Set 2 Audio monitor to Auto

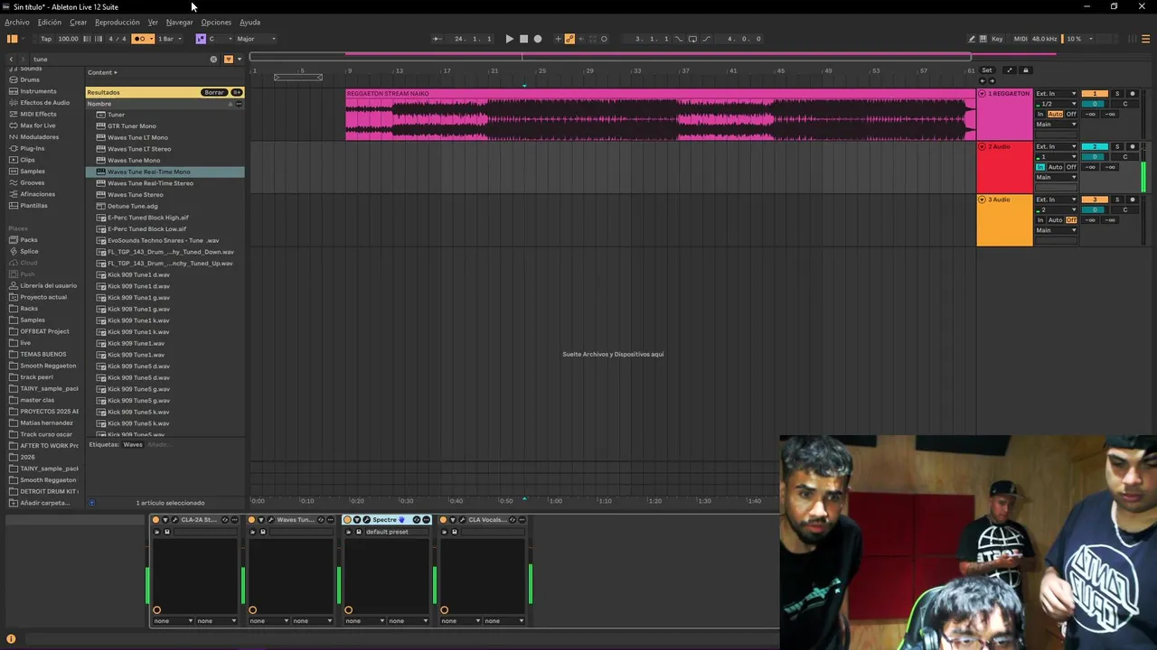click(1055, 167)
